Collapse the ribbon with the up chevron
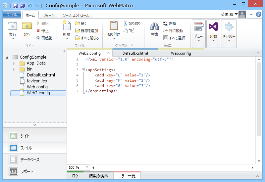Viewport: 265px width, 182px height. click(x=251, y=15)
